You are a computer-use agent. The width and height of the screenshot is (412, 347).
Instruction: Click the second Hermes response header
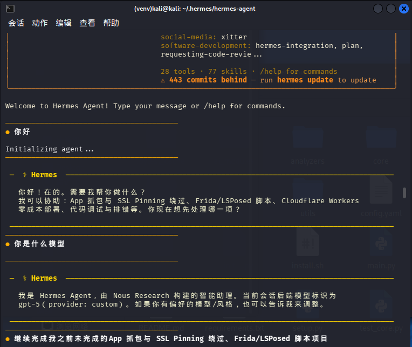[x=44, y=278]
